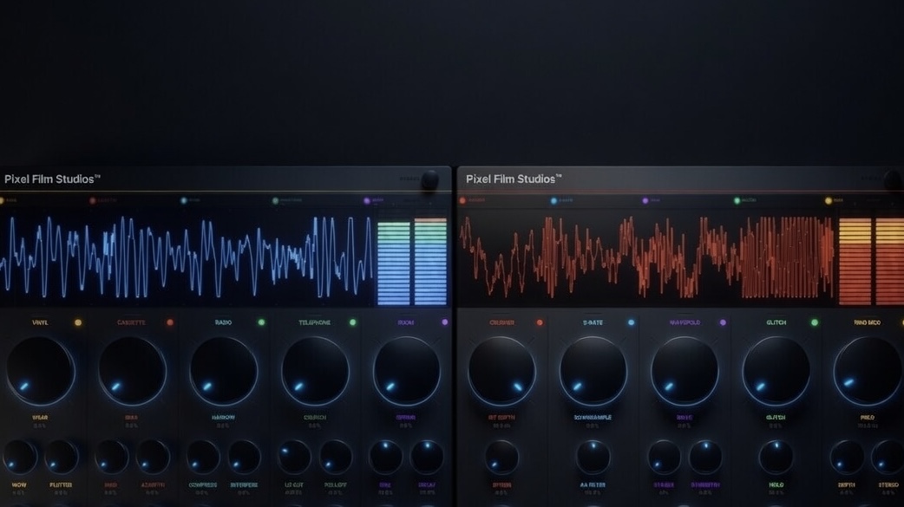904x507 pixels.
Task: Toggle the GLITCH module's green power LED
Action: [x=815, y=322]
